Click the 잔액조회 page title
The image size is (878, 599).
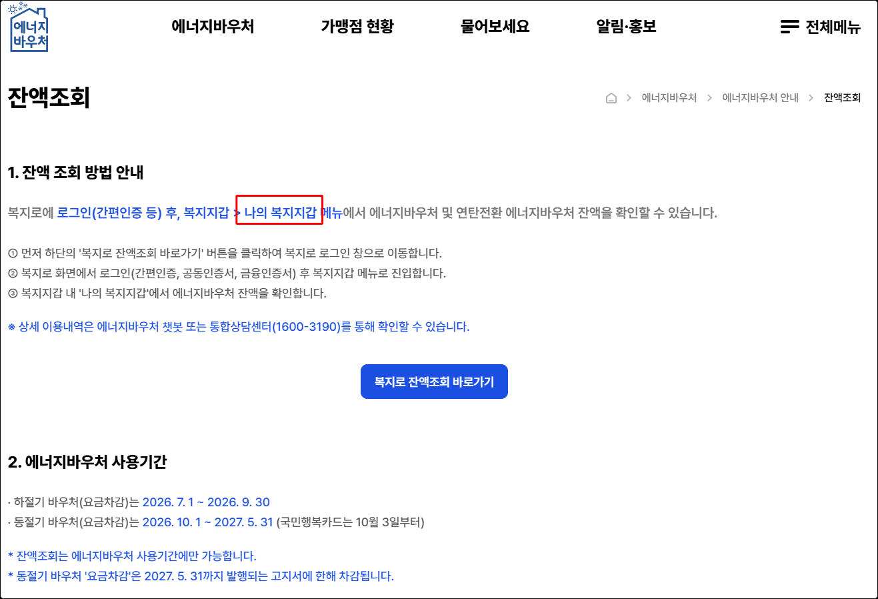tap(49, 97)
